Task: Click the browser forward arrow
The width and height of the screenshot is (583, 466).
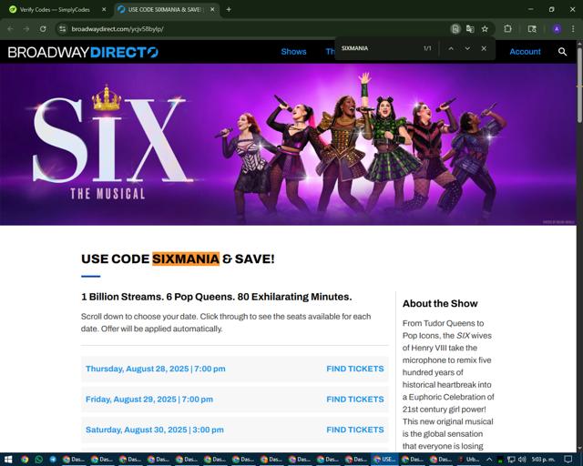Action: tap(26, 29)
